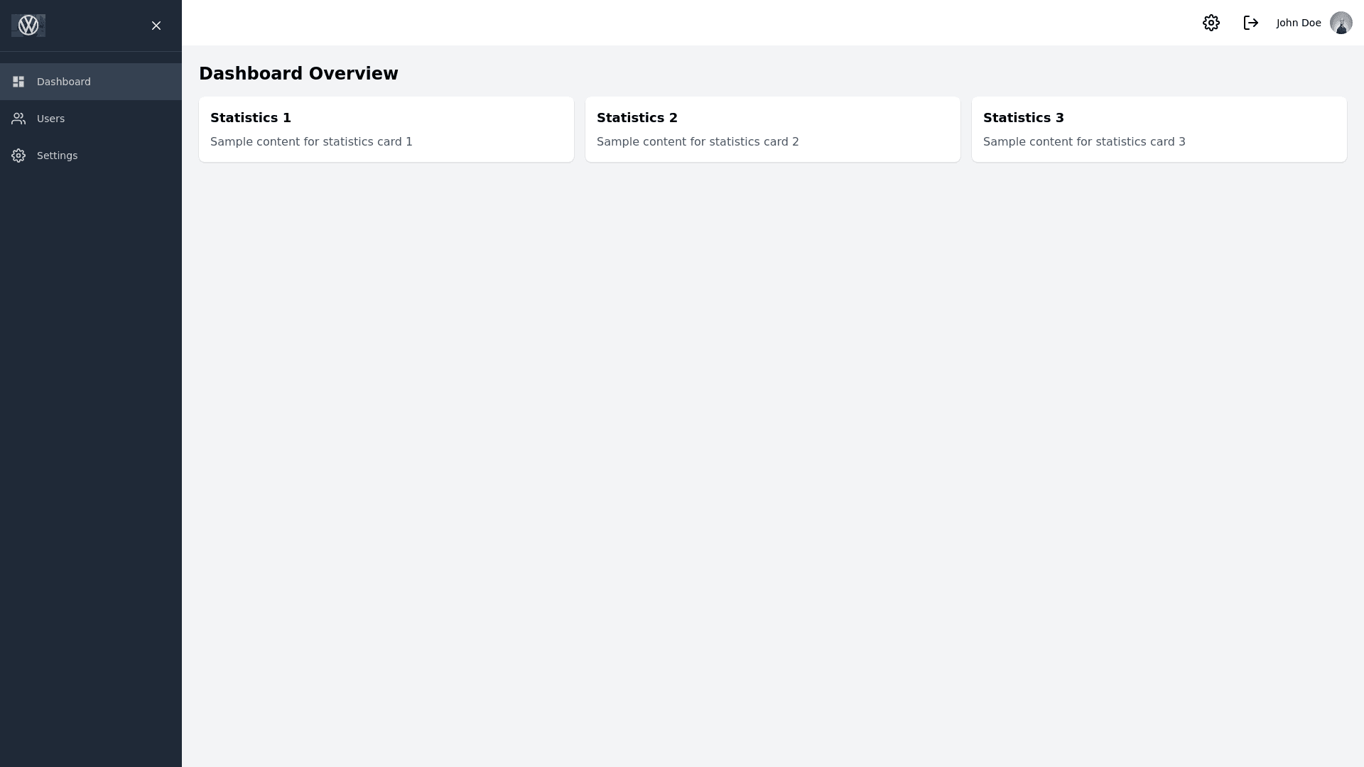Click the sidebar Settings gear icon
Image resolution: width=1364 pixels, height=767 pixels.
point(18,156)
